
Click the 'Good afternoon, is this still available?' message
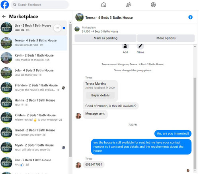click(111, 106)
